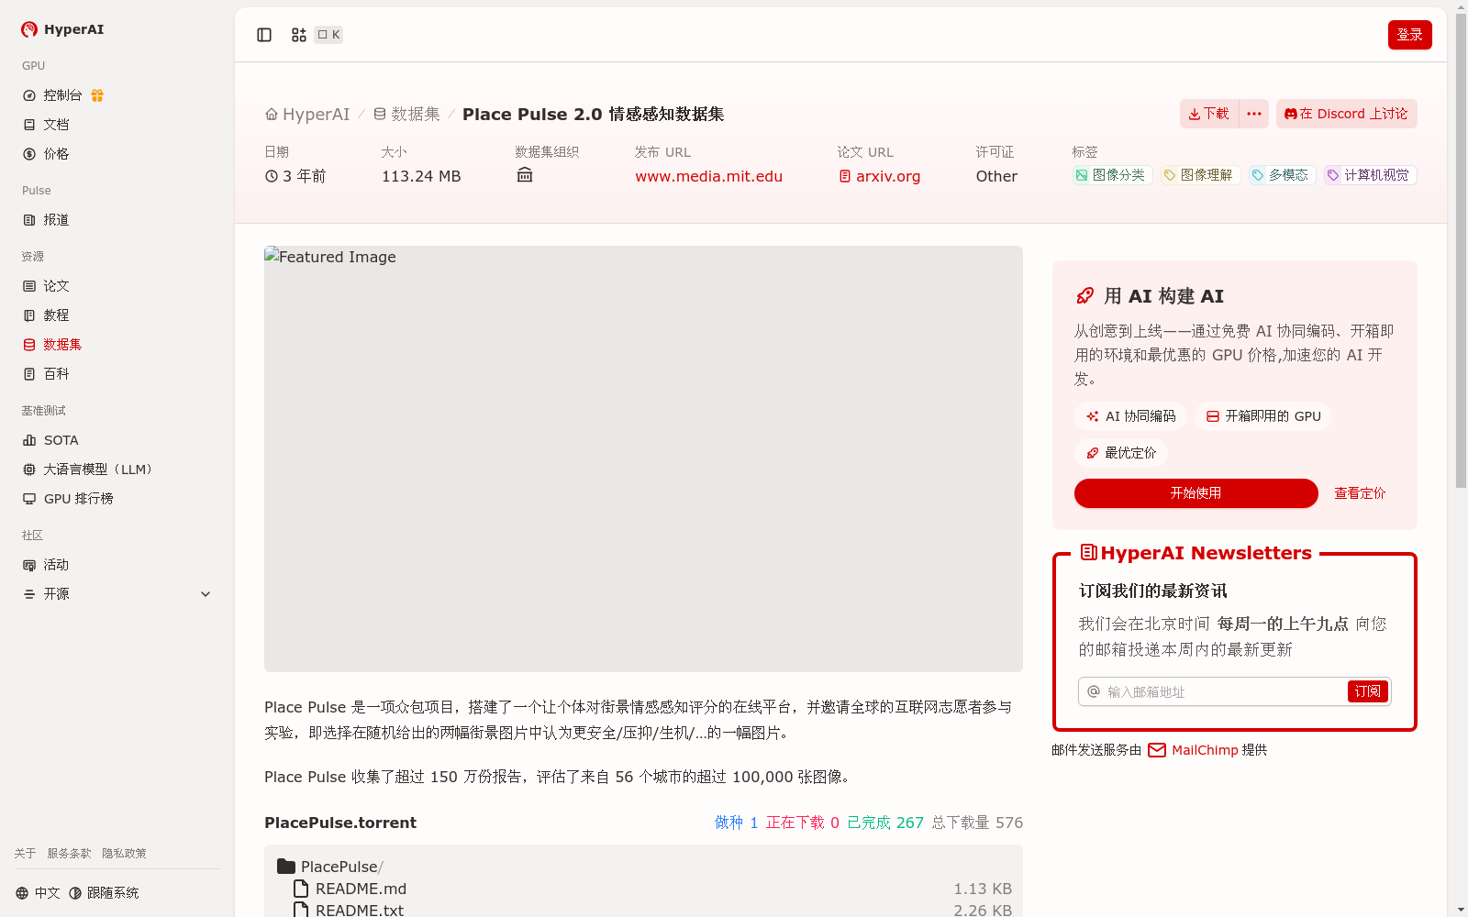Click the AI 协同编码 chip
The height and width of the screenshot is (917, 1468).
1130,416
